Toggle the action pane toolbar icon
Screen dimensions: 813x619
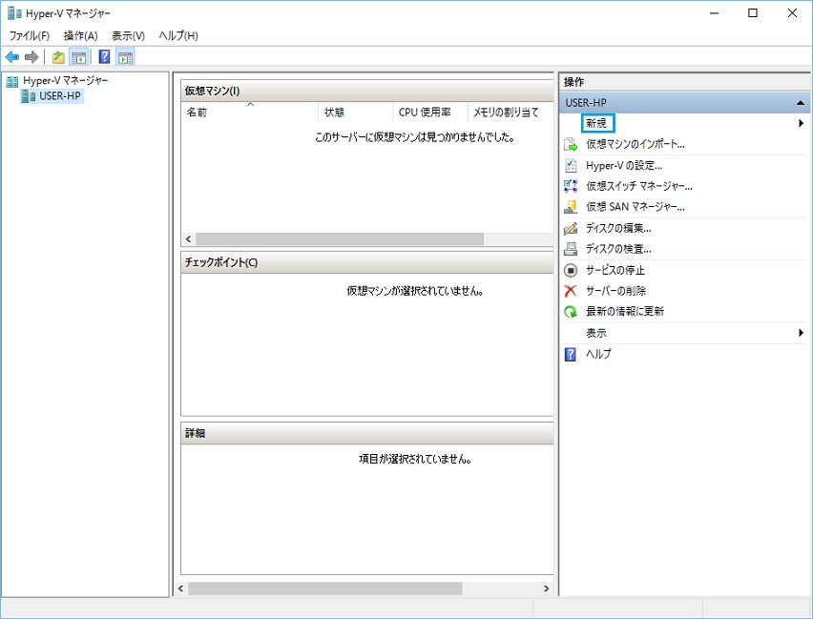click(x=125, y=57)
